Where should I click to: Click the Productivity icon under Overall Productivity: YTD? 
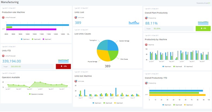[x=146, y=83]
